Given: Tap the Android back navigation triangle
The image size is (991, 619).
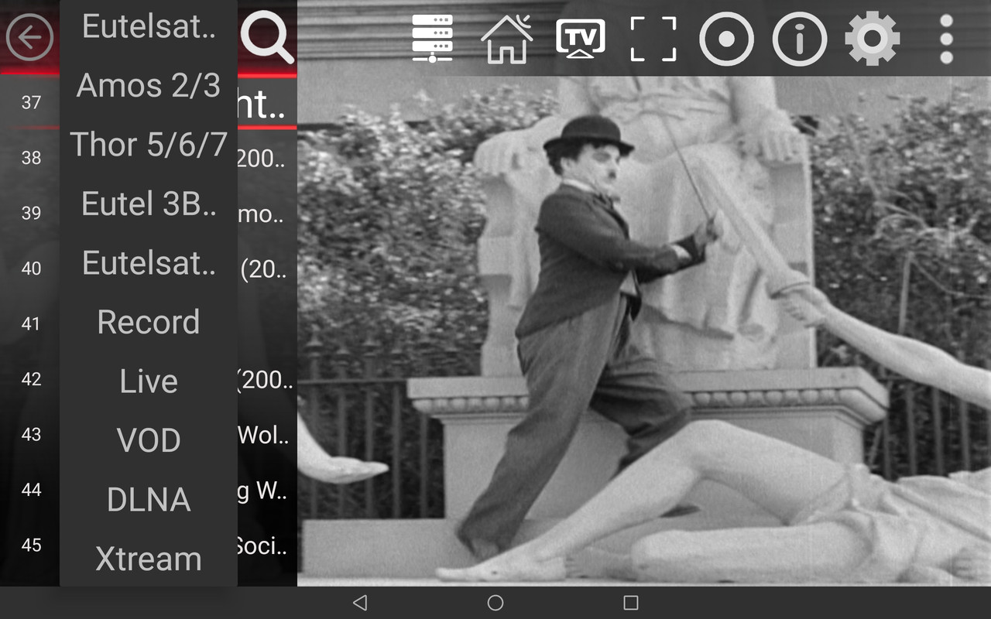Looking at the screenshot, I should (x=359, y=603).
